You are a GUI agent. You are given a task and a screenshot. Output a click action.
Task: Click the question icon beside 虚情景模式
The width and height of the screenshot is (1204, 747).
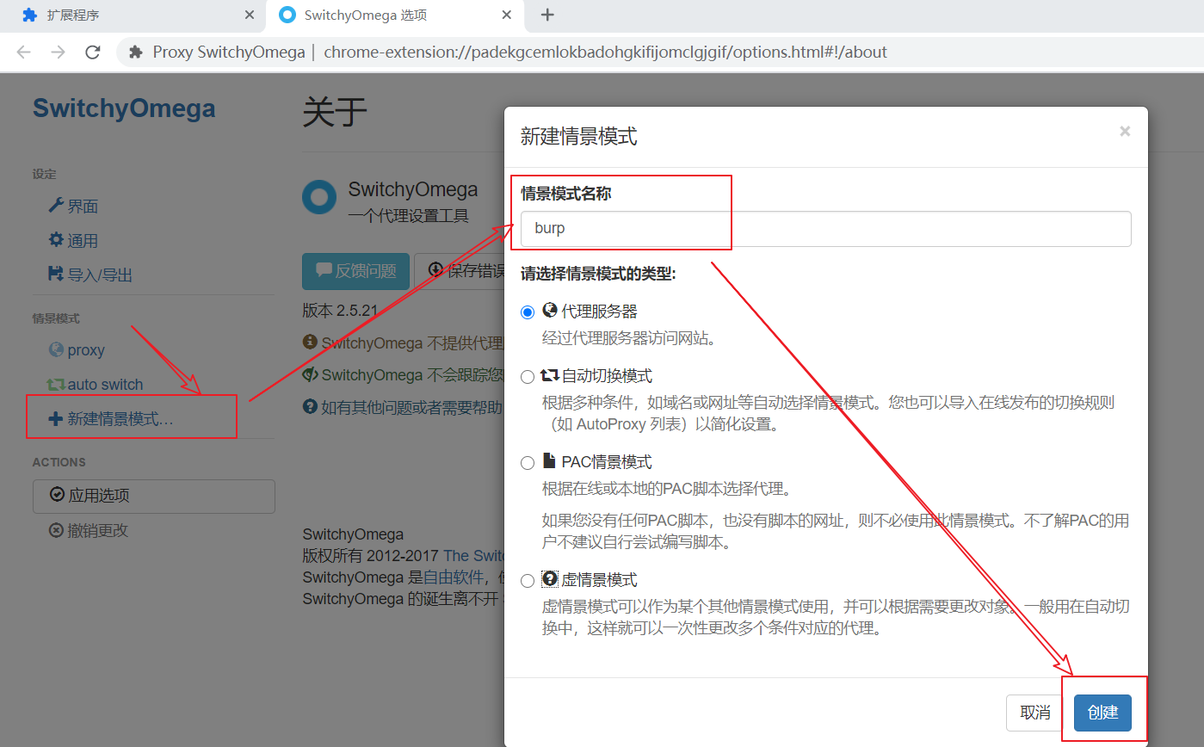(550, 579)
